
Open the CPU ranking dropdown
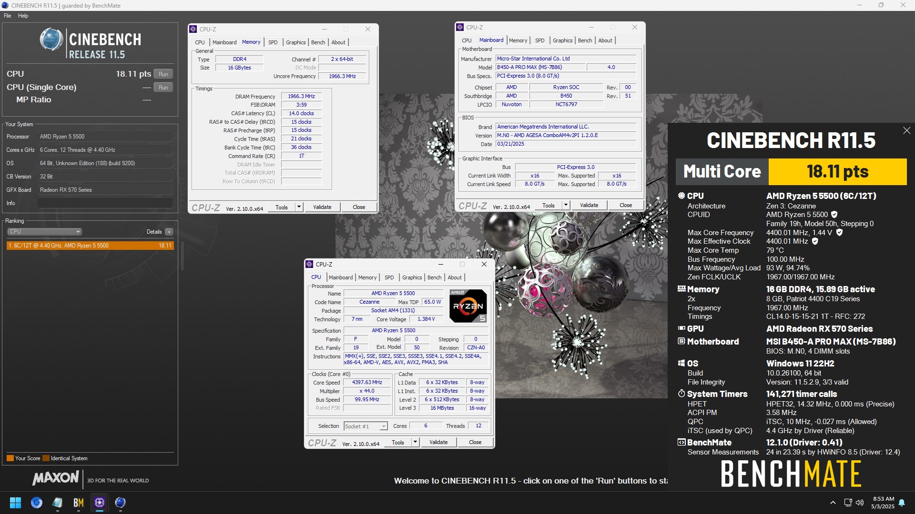[44, 232]
